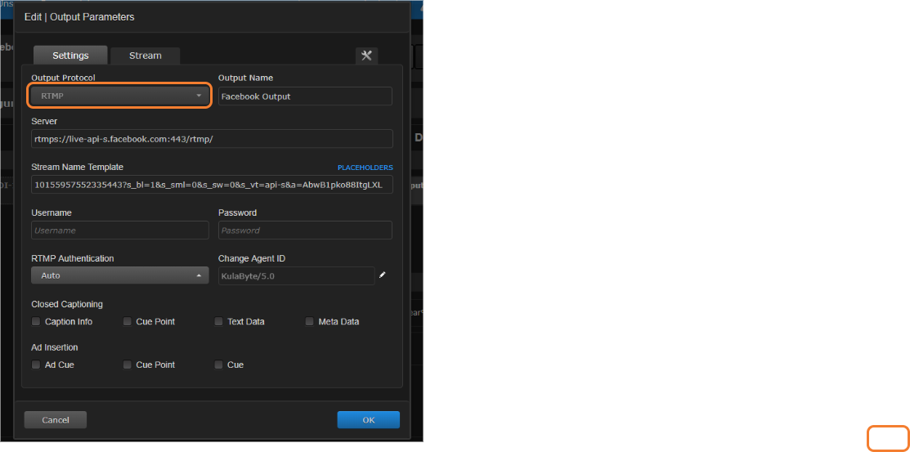Open the PLACEHOLDERS link
Screen dimensions: 910x452
point(365,168)
